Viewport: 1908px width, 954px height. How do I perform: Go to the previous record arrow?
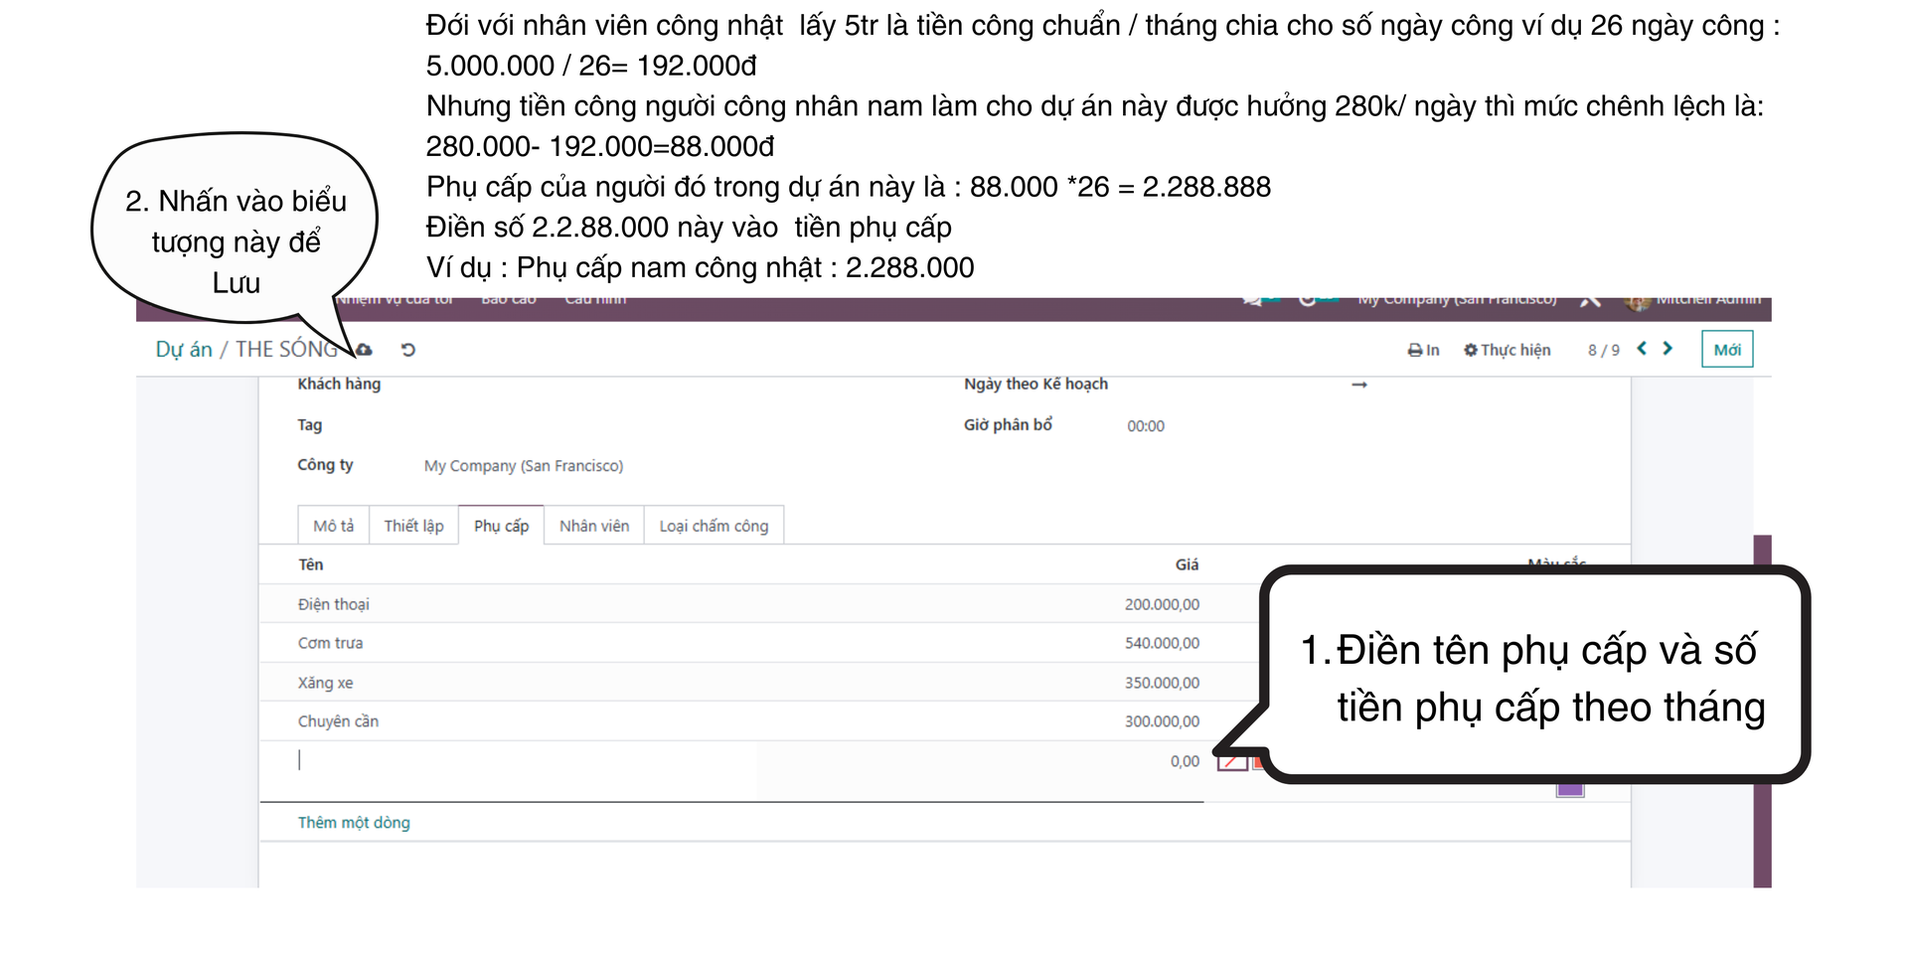1642,349
